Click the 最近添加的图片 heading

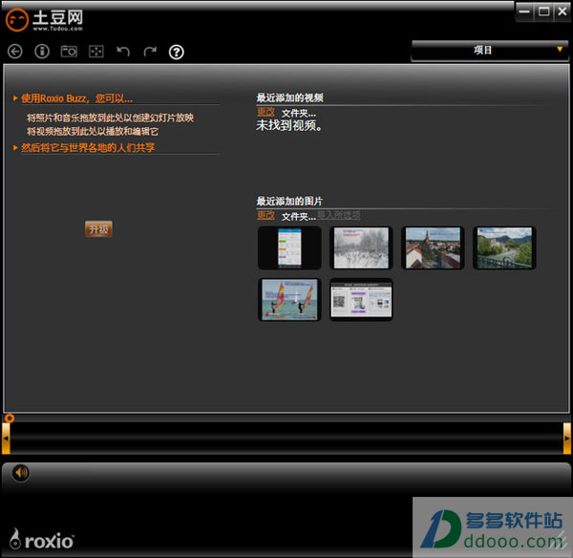(289, 201)
